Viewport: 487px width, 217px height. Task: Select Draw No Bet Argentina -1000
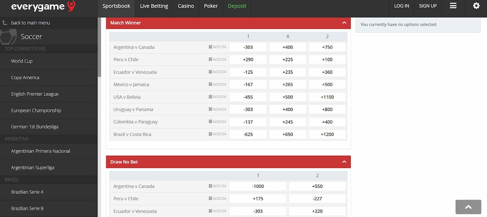pyautogui.click(x=258, y=186)
